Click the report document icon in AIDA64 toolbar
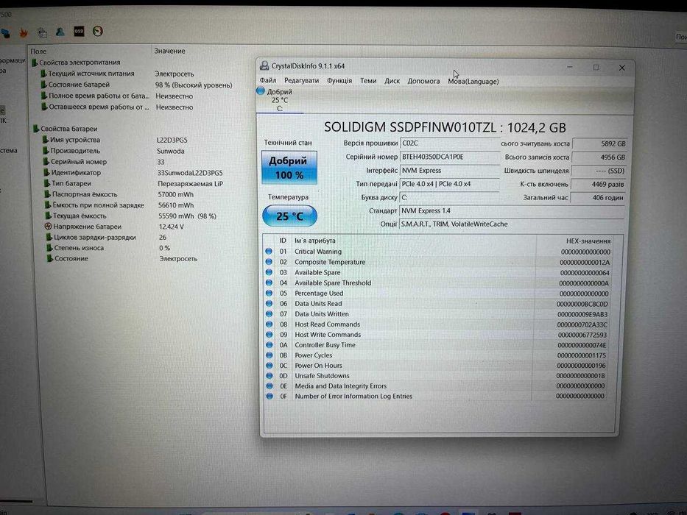This screenshot has width=687, height=515. 42,32
